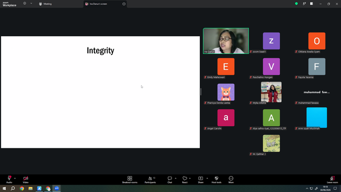
Task: Open the blue A app in taskbar
Action: tap(39, 188)
